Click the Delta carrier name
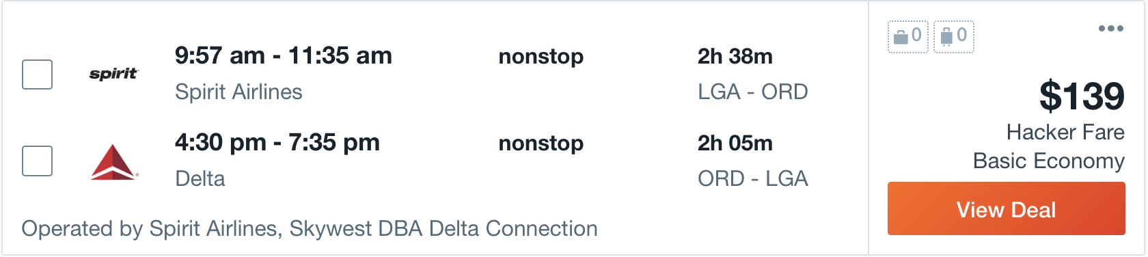1148x257 pixels. 200,178
